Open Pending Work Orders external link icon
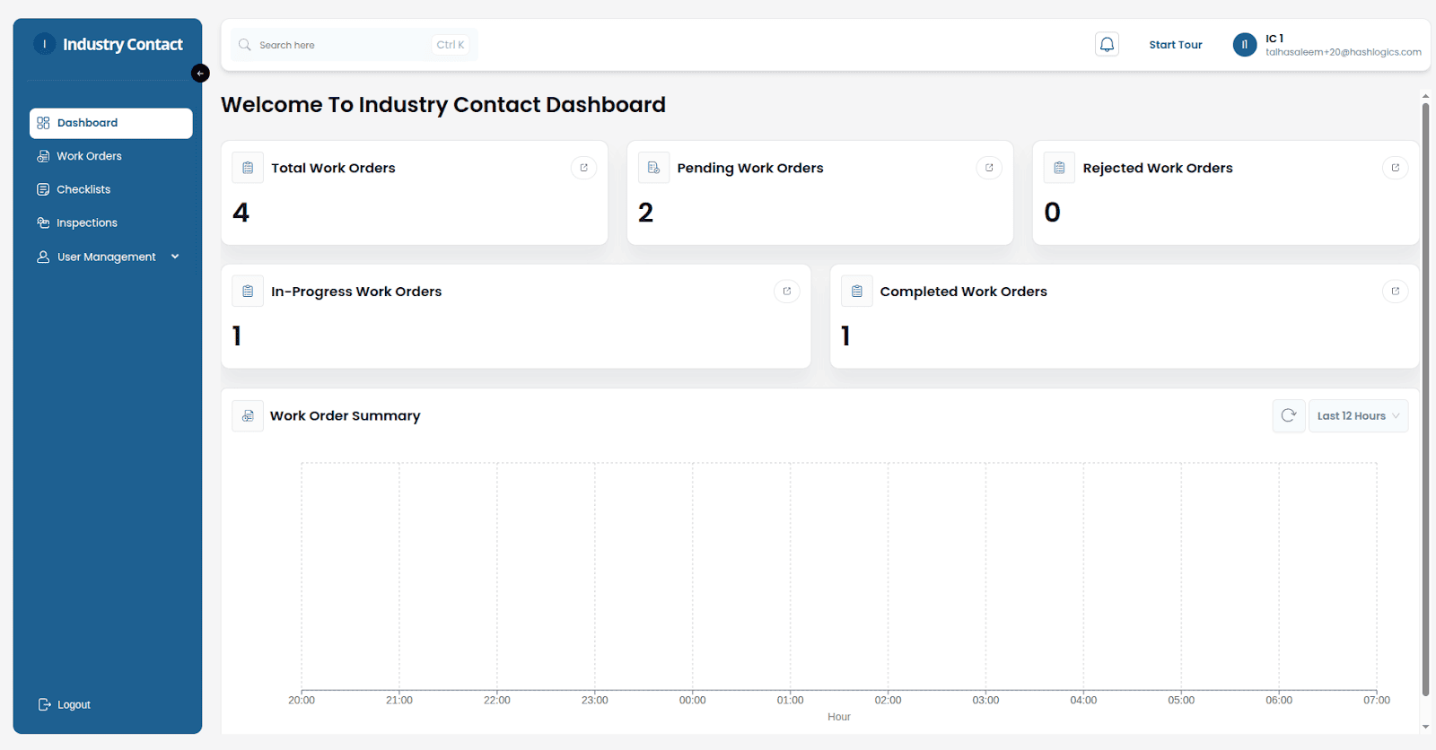This screenshot has width=1436, height=750. 989,168
